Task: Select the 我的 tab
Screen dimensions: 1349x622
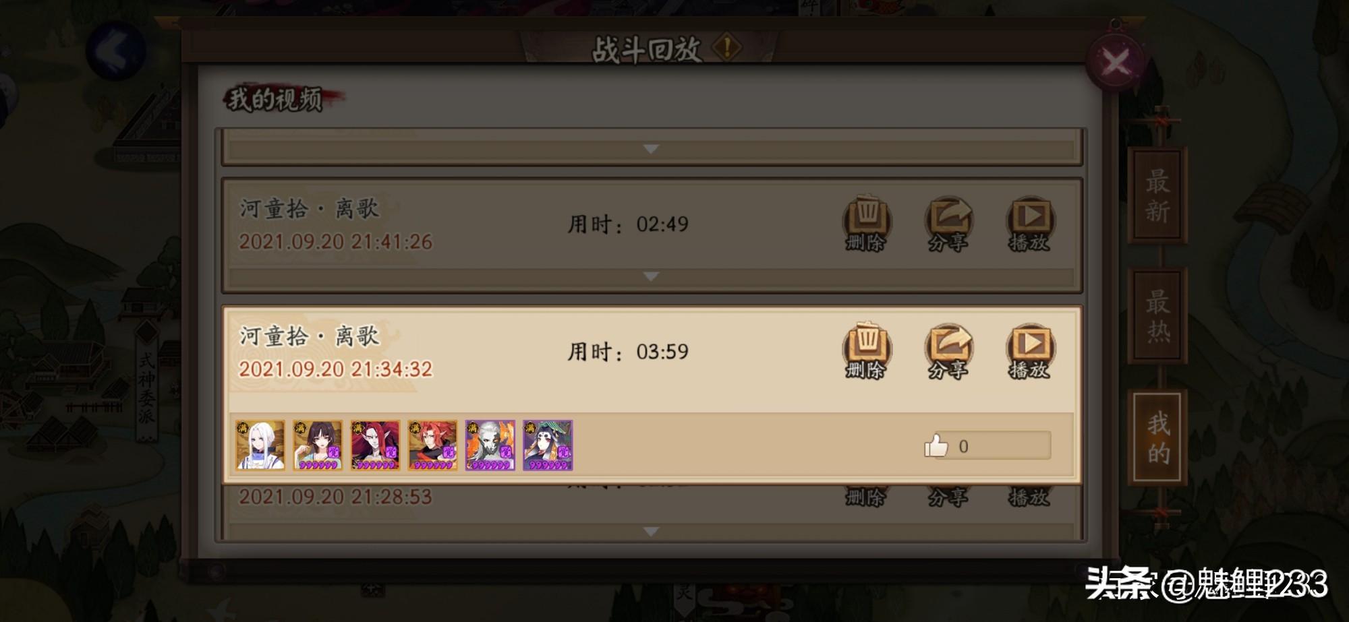Action: coord(1157,437)
